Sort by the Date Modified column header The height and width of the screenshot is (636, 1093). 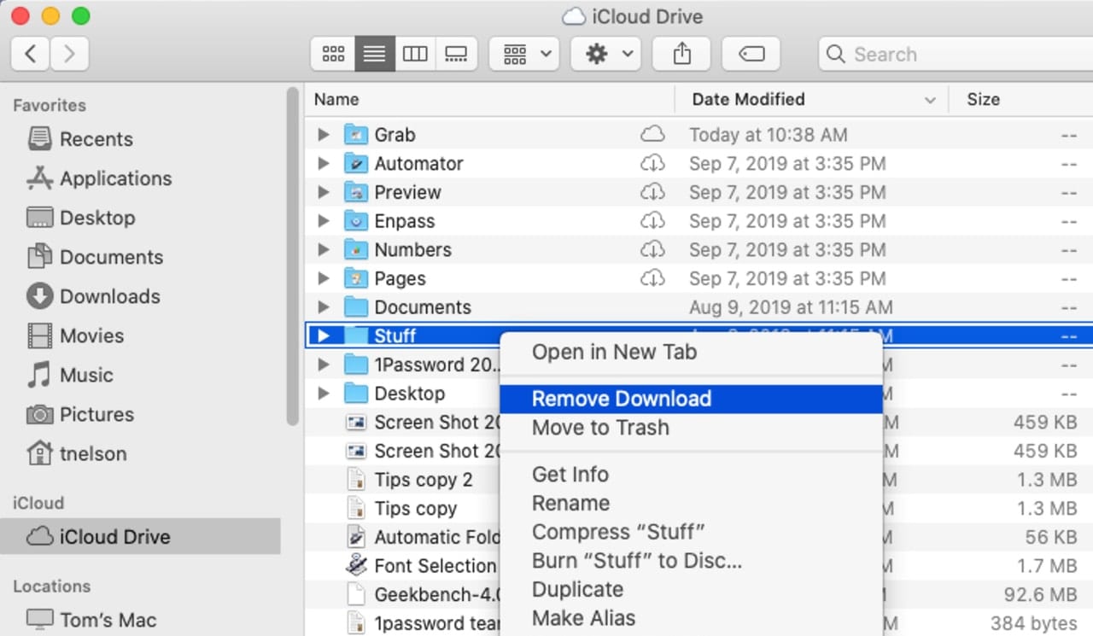point(748,100)
